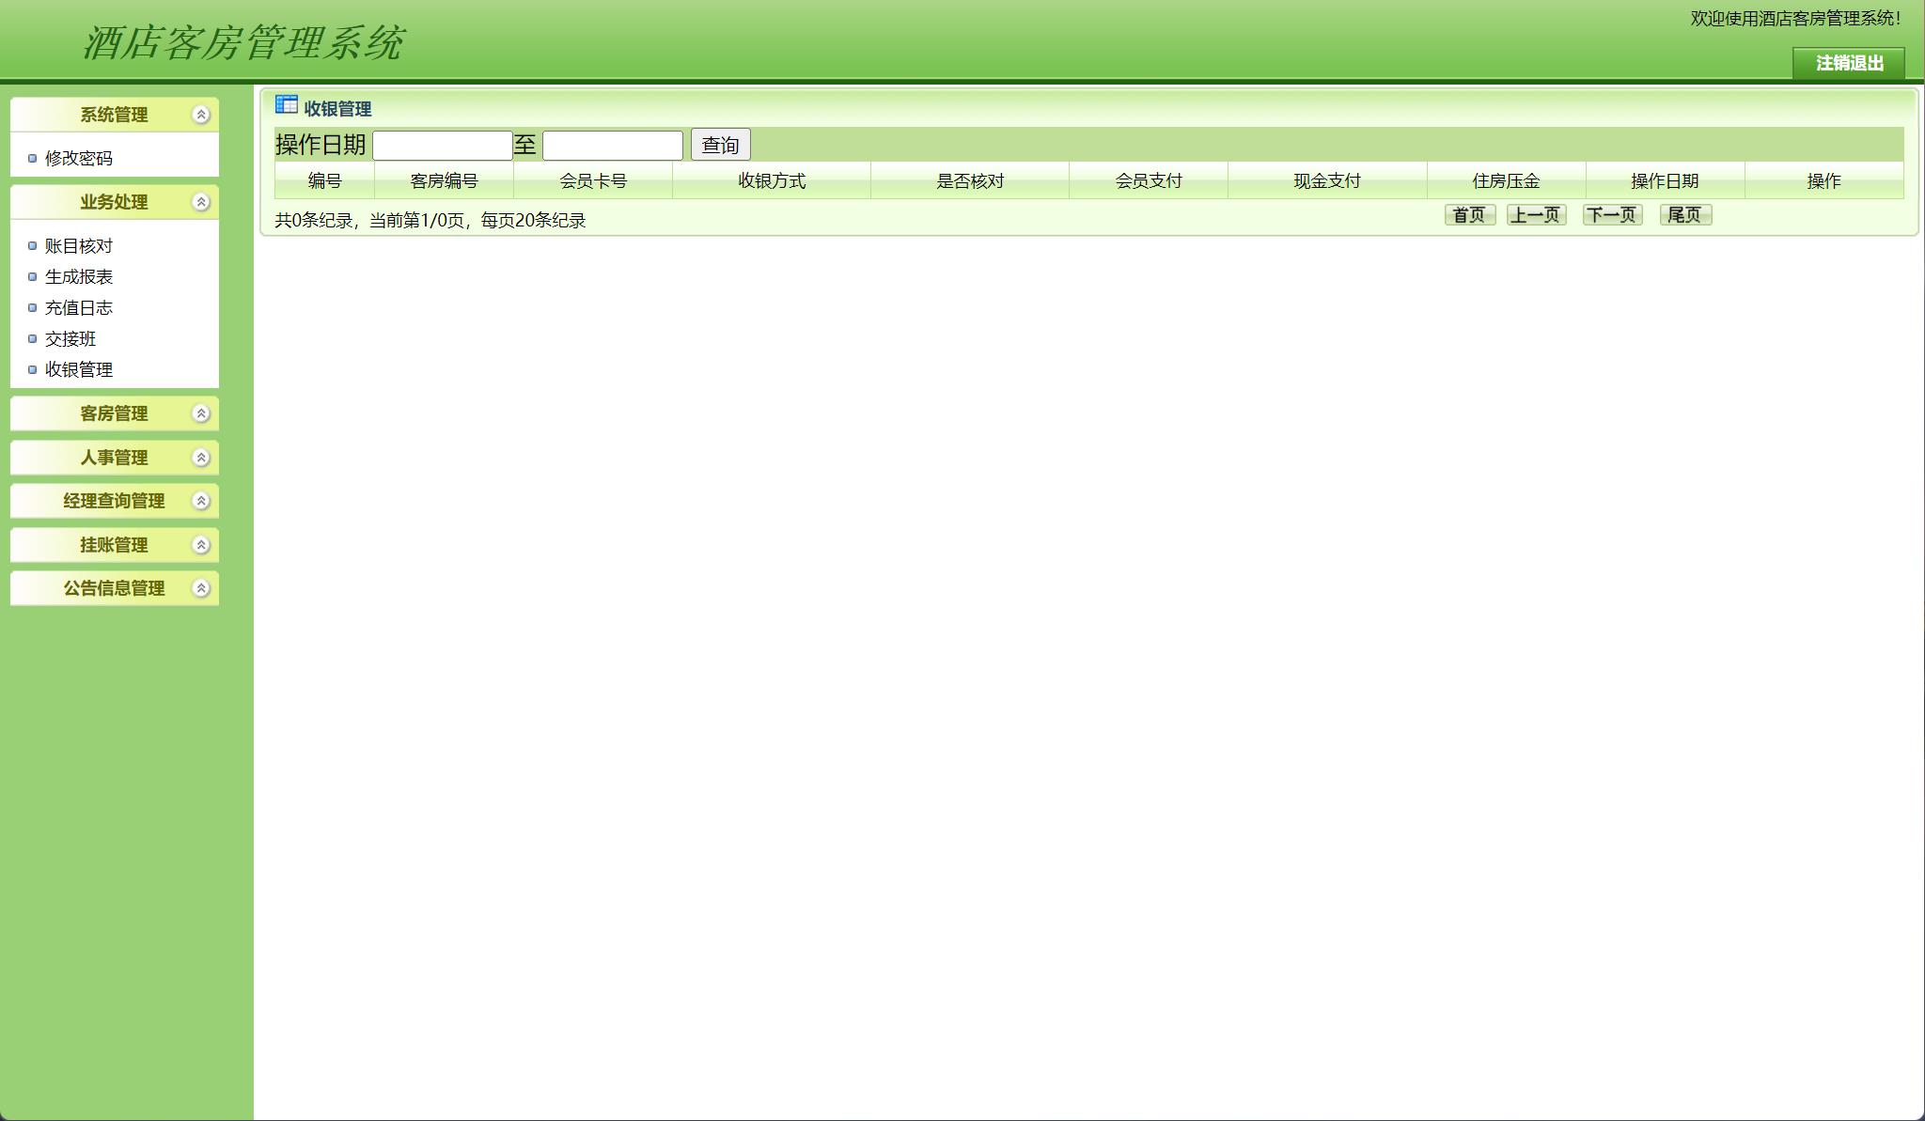This screenshot has height=1121, width=1925.
Task: Click the bullet icon beside 生成报表
Action: (x=31, y=276)
